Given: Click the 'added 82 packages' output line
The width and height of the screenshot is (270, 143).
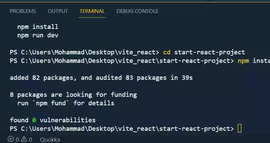Looking at the screenshot, I should click(x=101, y=78).
